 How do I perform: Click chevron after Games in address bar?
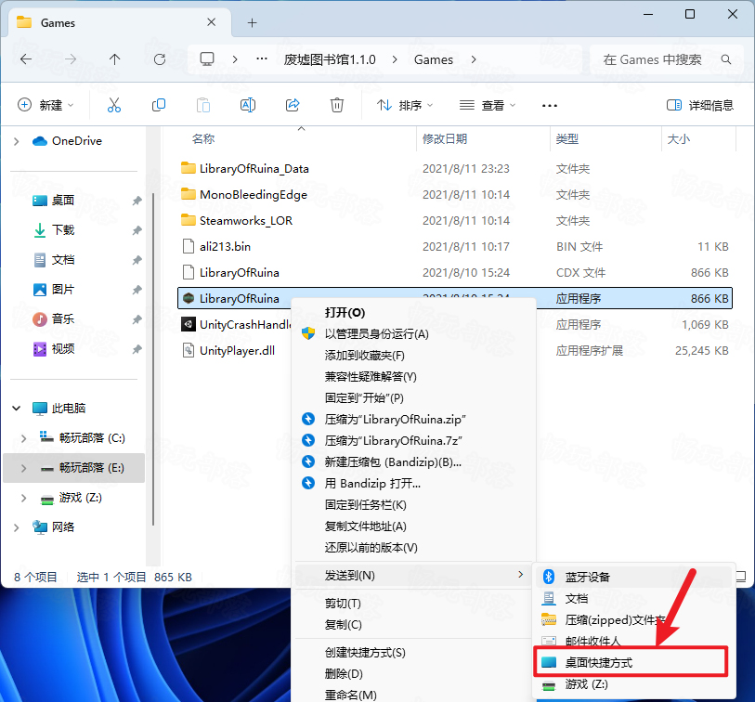474,59
